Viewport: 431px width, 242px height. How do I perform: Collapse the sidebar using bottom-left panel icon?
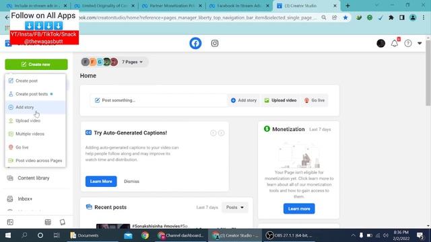pyautogui.click(x=10, y=223)
